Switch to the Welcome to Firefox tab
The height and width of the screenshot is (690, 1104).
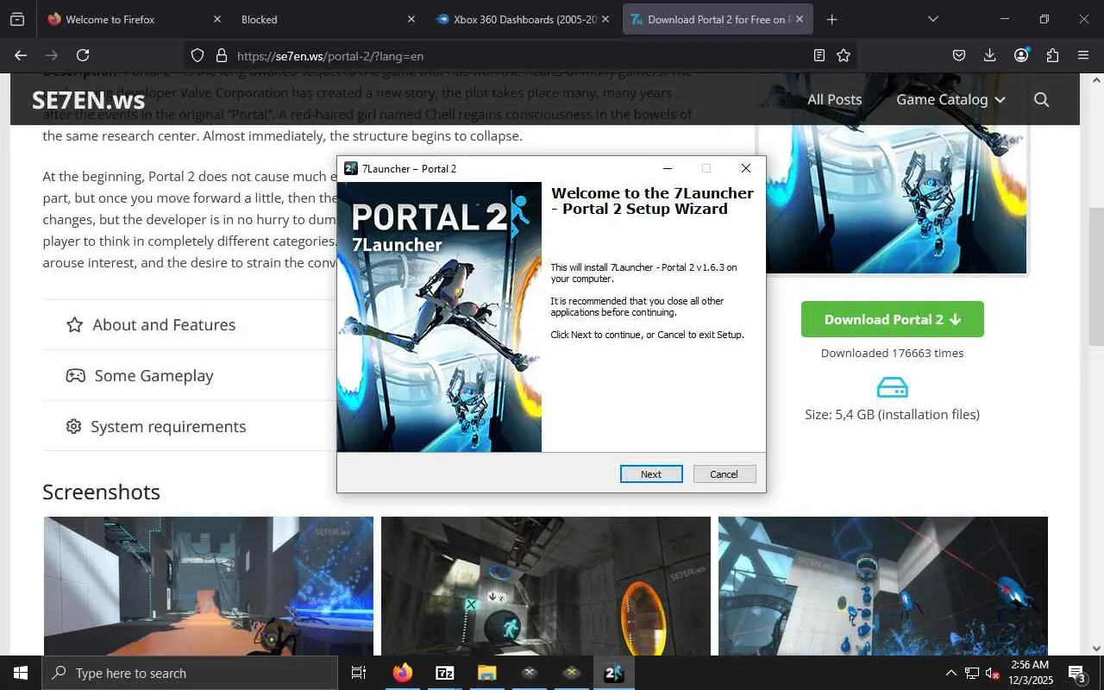pos(134,19)
